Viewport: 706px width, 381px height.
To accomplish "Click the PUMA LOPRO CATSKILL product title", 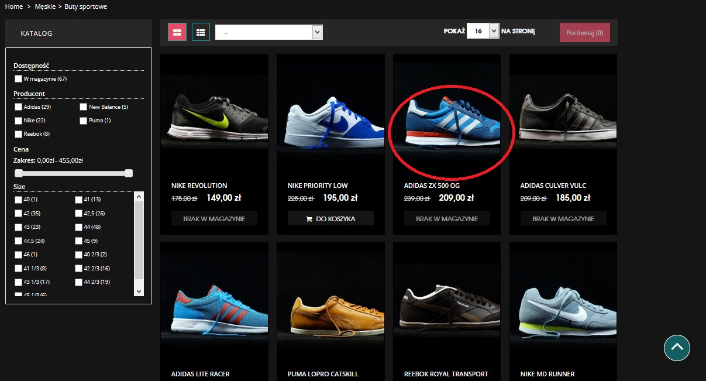I will click(x=323, y=374).
